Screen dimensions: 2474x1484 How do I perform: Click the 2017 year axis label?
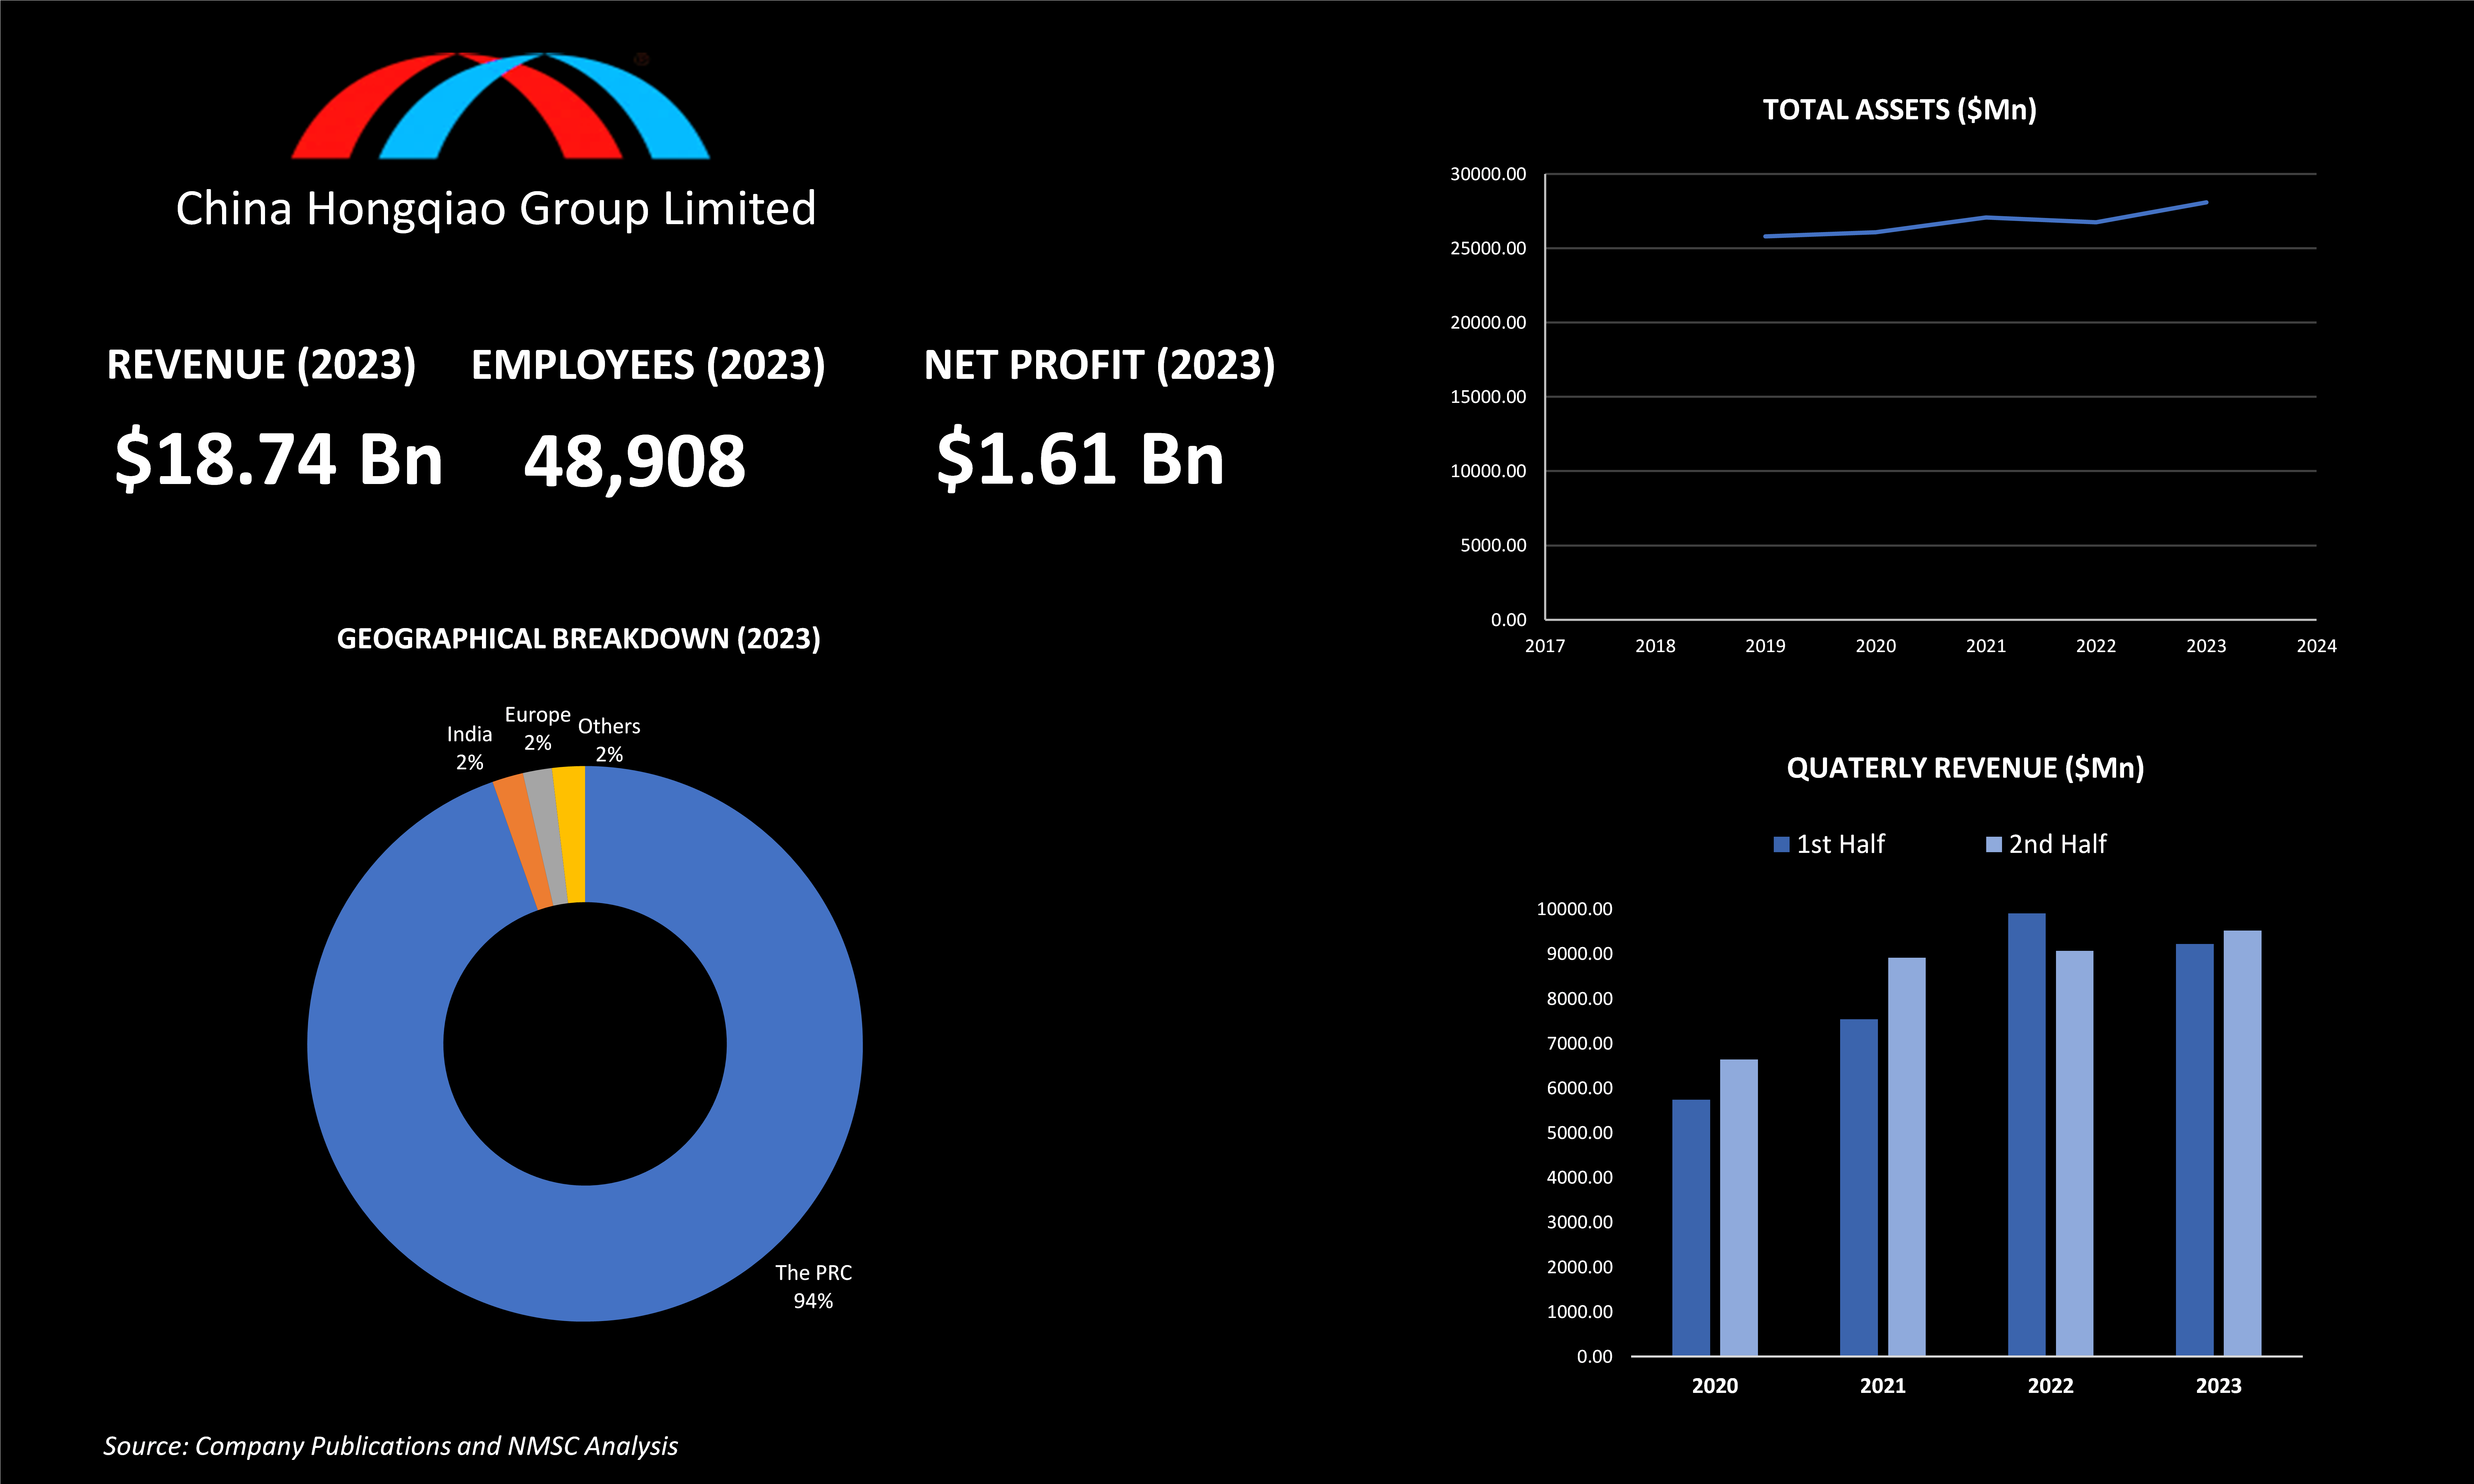click(1545, 646)
